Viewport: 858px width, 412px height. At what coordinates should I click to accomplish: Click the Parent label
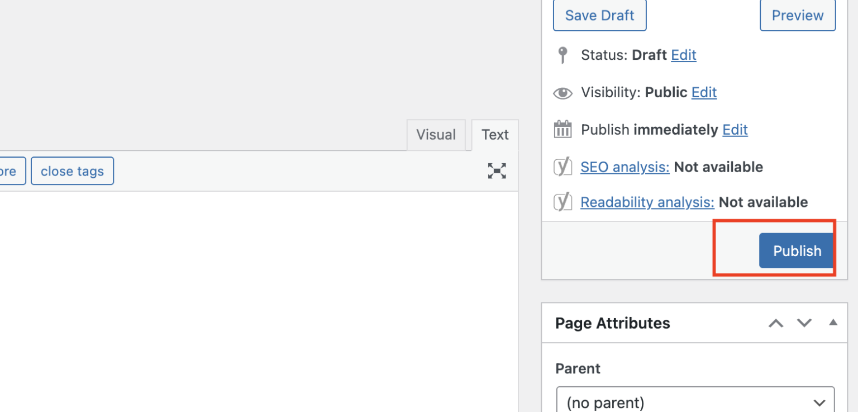[578, 369]
